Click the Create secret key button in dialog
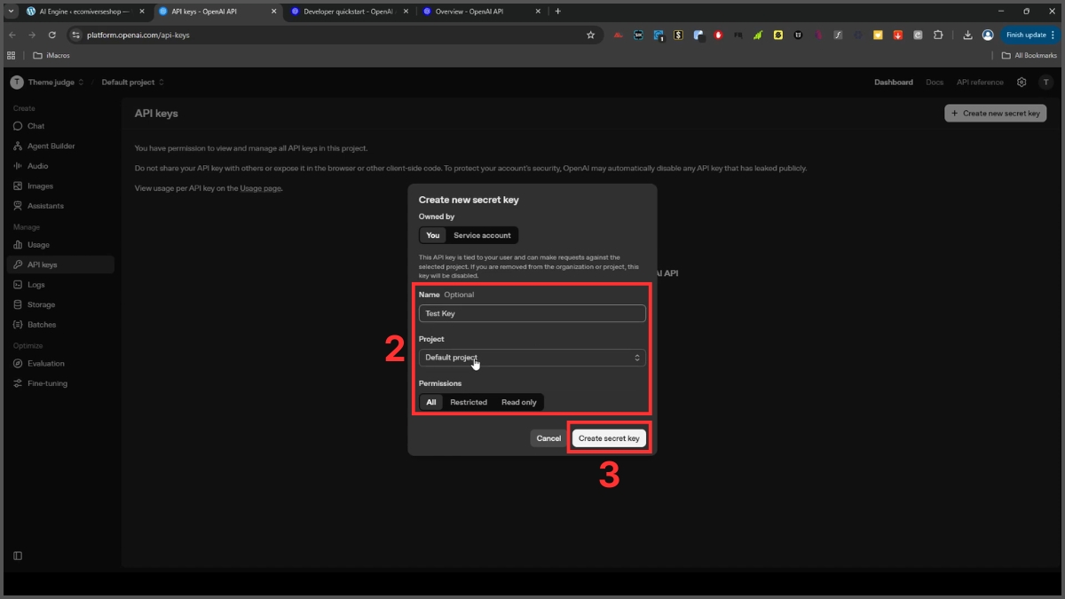Image resolution: width=1065 pixels, height=599 pixels. point(609,438)
